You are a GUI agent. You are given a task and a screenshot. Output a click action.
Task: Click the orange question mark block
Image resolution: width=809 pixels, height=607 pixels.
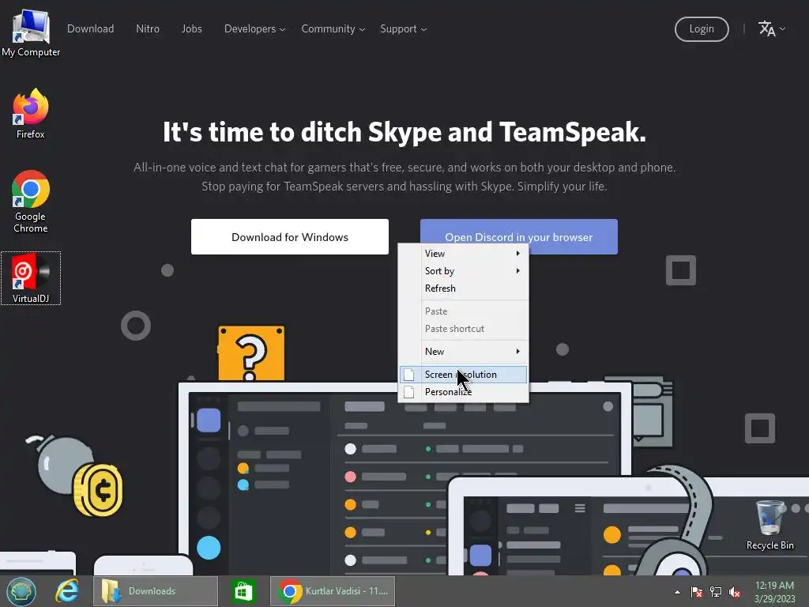251,353
